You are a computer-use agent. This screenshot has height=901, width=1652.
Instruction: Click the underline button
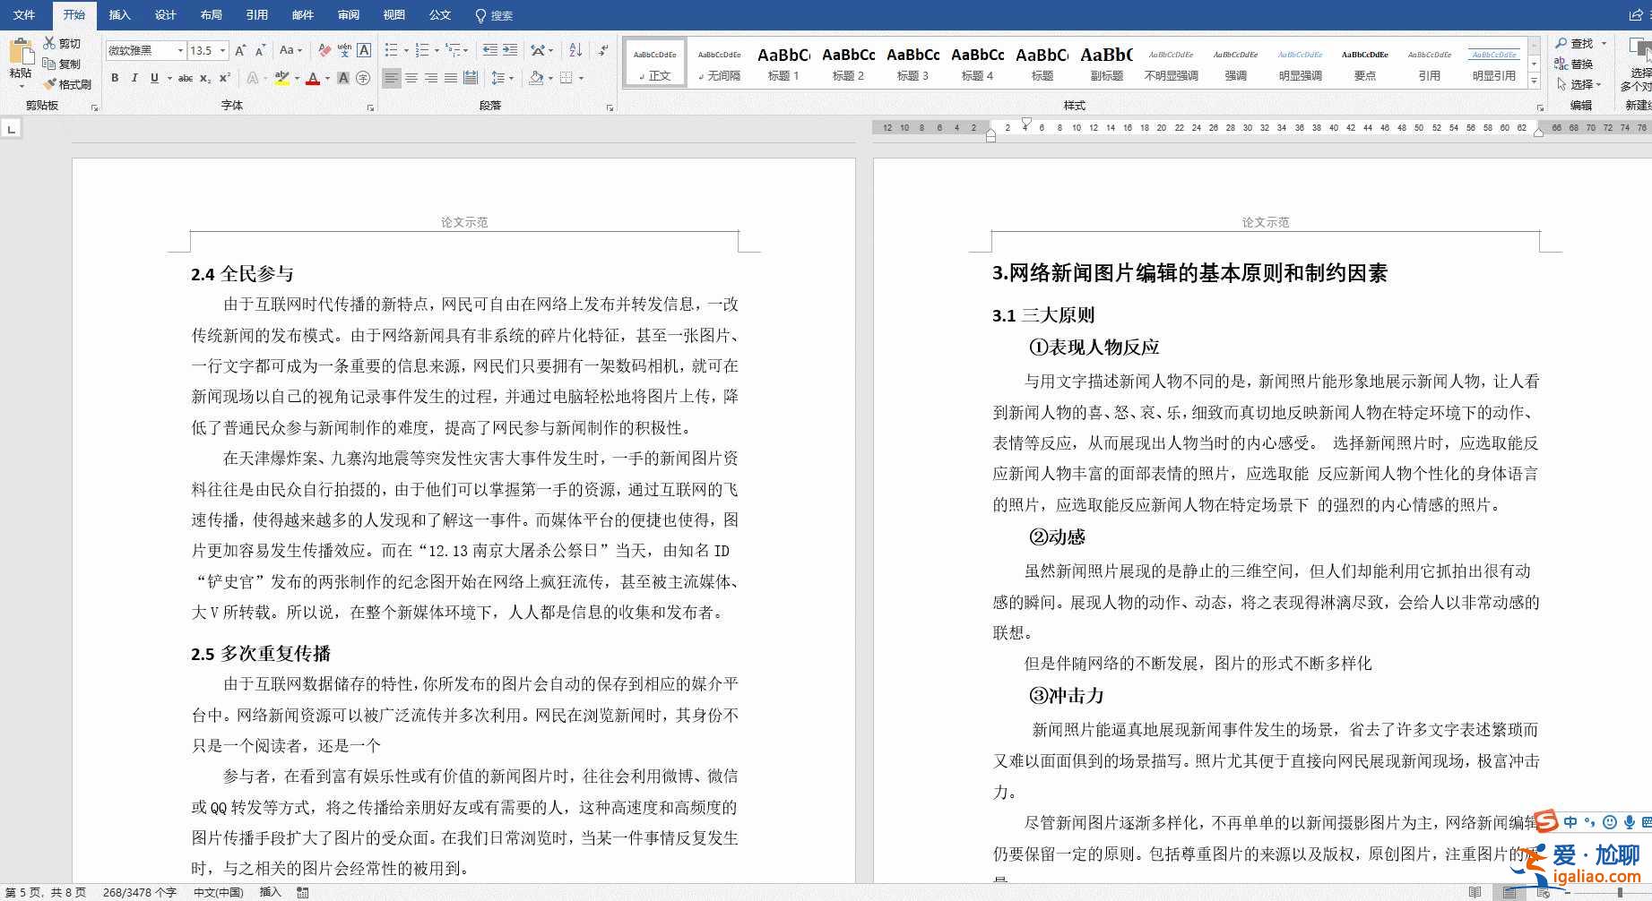(x=153, y=78)
